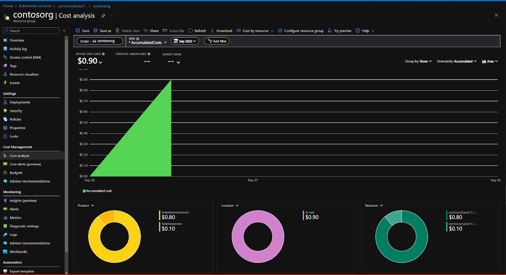Select the Metrics option under Monitoring
This screenshot has width=506, height=275.
[16, 217]
